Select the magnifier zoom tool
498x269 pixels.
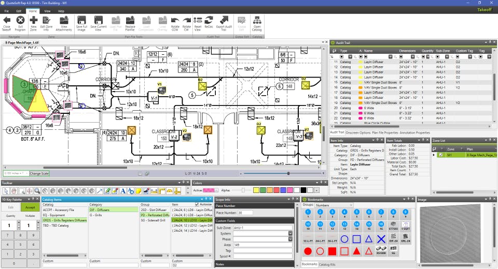click(37, 191)
